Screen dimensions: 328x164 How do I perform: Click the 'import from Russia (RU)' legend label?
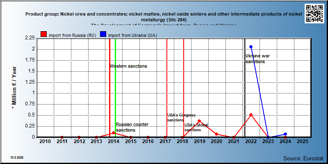73,35
